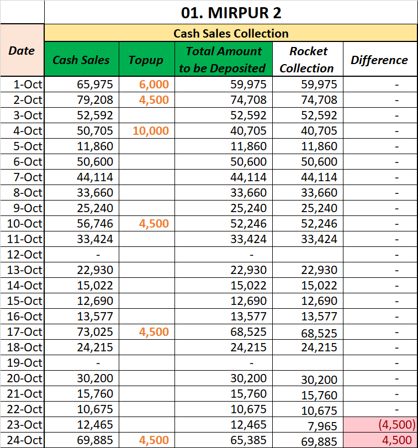
Task: Select the orange 10,000 Topup cell
Action: coord(146,131)
